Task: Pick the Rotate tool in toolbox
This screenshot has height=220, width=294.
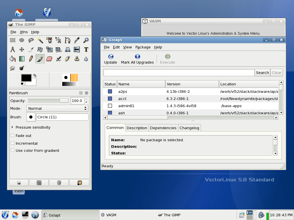Action: [x=40, y=50]
